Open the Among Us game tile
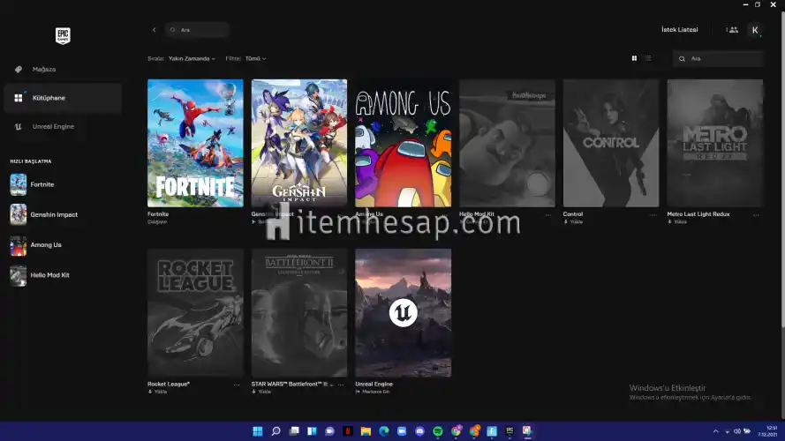The image size is (785, 441). click(x=403, y=143)
